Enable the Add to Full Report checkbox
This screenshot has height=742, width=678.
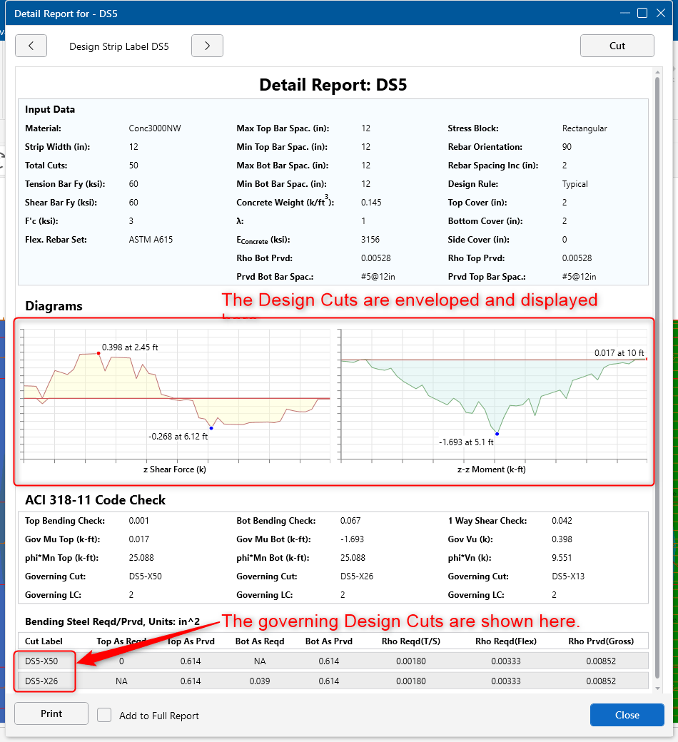[103, 715]
